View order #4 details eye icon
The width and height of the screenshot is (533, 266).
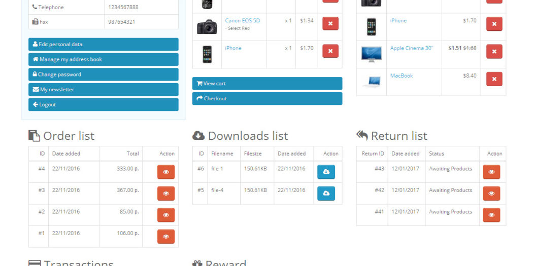click(x=166, y=172)
